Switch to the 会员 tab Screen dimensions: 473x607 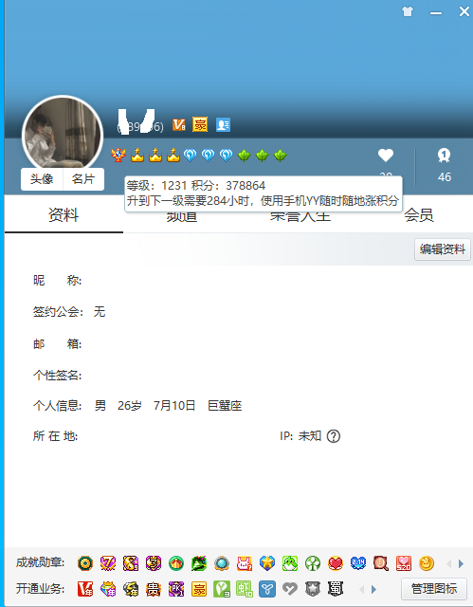coord(419,215)
